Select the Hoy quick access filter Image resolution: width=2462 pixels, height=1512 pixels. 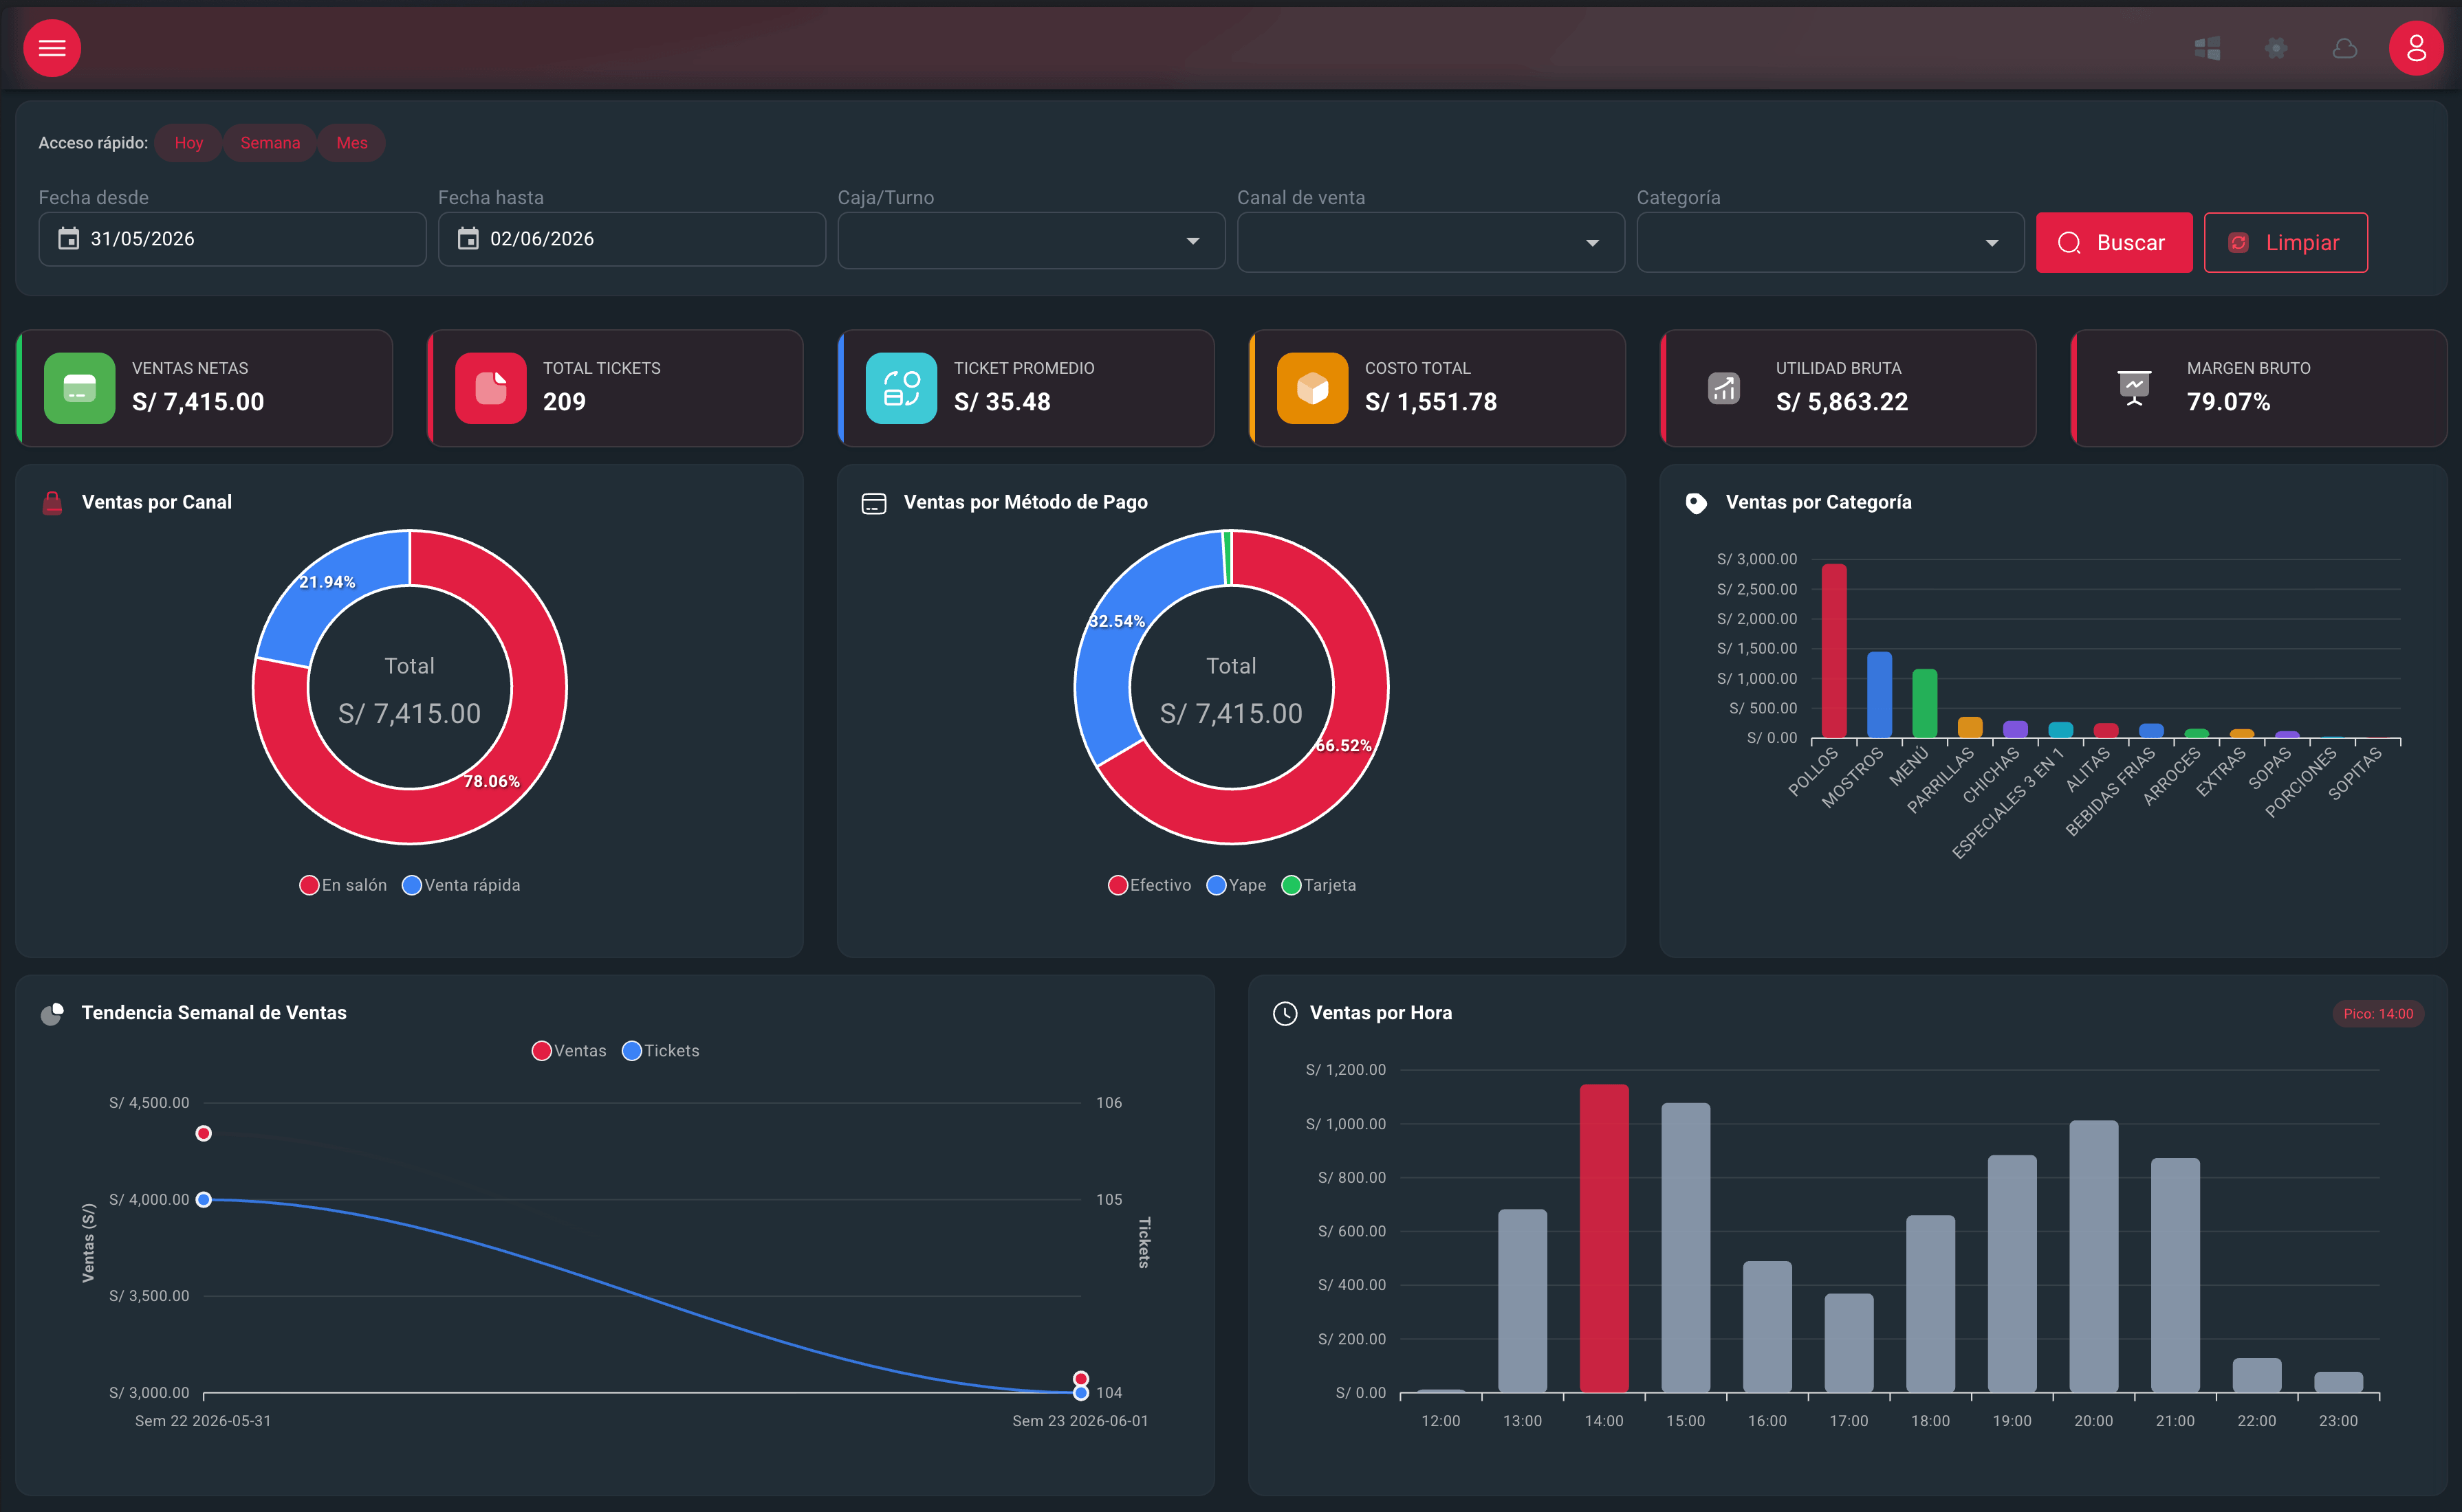pyautogui.click(x=188, y=143)
